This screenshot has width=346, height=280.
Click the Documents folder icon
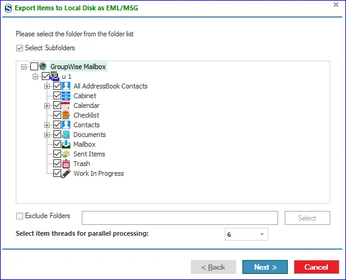click(x=66, y=135)
